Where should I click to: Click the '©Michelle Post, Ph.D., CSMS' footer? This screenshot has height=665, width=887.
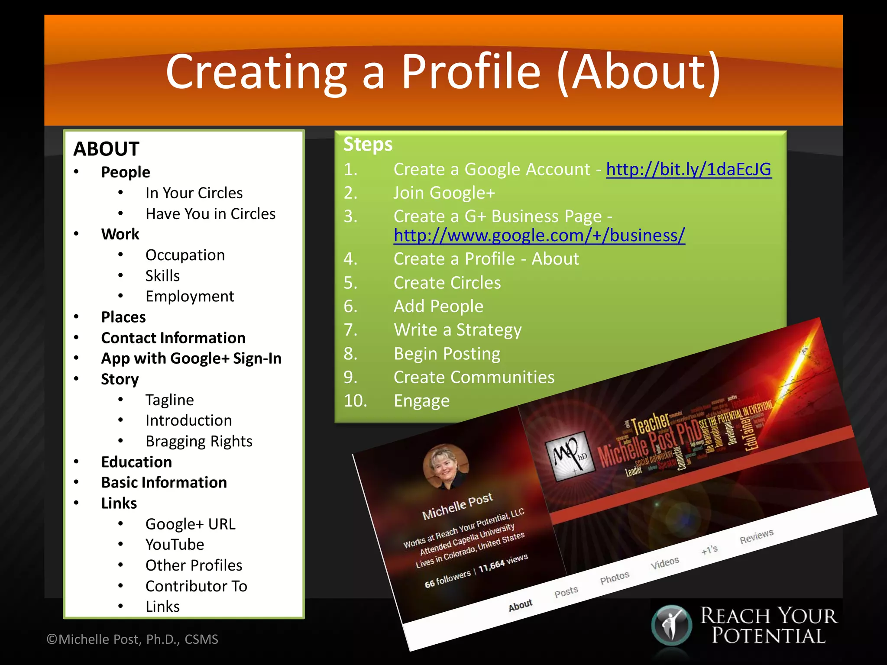click(x=133, y=639)
